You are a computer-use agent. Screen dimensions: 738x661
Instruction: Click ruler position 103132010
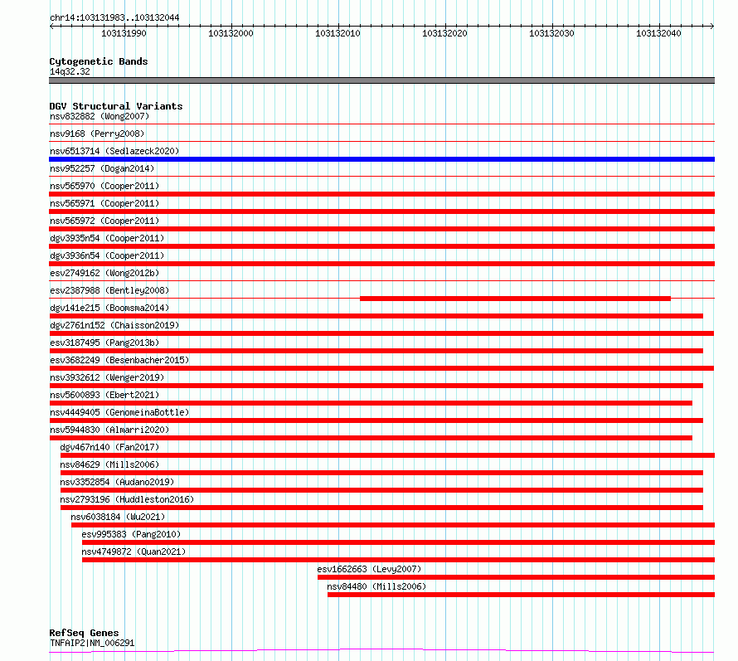[x=337, y=33]
